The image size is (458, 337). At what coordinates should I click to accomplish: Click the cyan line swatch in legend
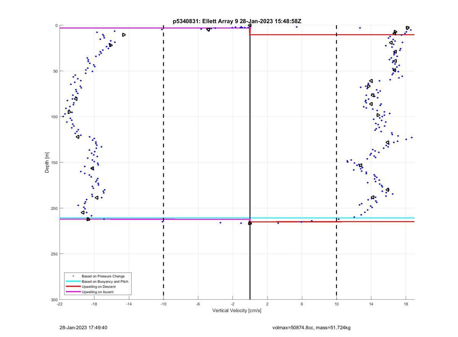point(73,281)
